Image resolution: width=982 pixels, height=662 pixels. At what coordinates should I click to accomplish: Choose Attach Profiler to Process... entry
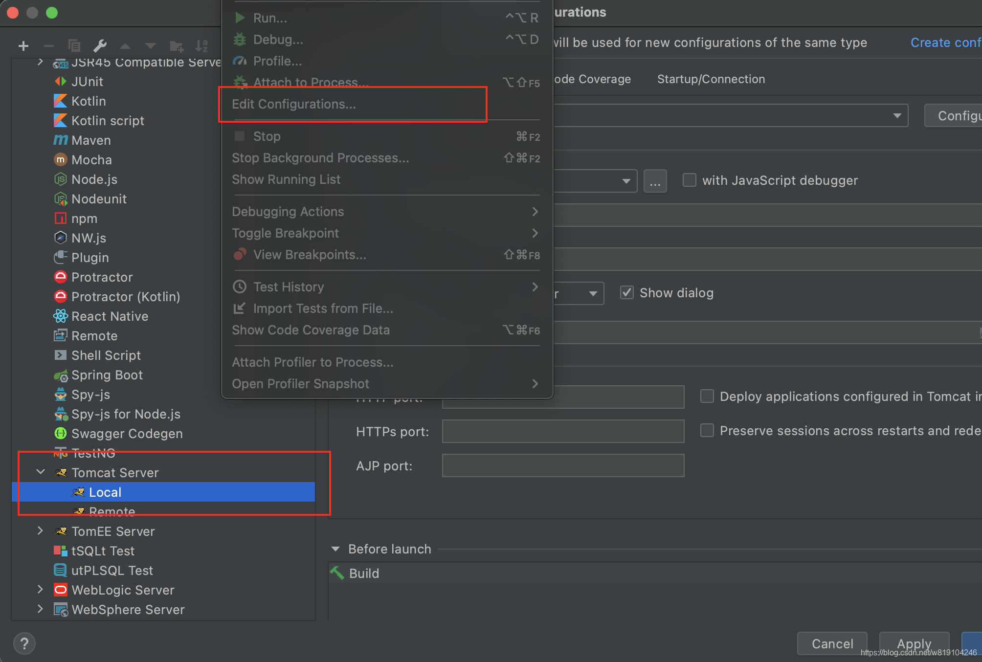click(x=387, y=362)
